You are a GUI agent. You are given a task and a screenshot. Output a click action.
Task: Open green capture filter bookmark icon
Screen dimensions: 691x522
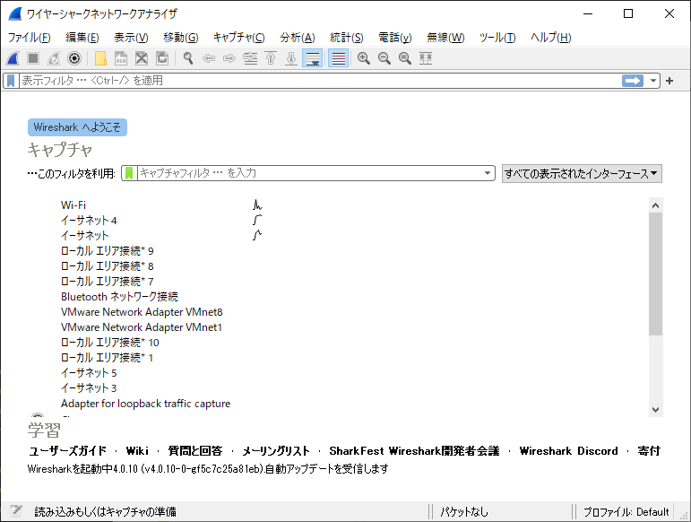pos(129,173)
